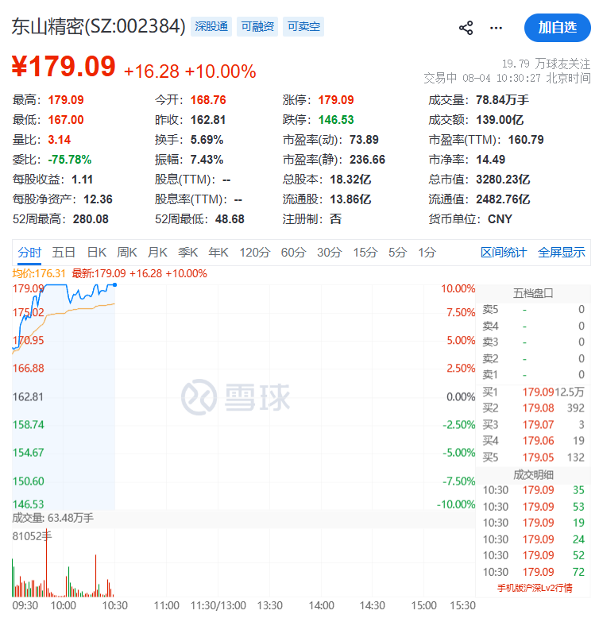The image size is (599, 622).
Task: Switch to the 年K chart tab
Action: (218, 253)
